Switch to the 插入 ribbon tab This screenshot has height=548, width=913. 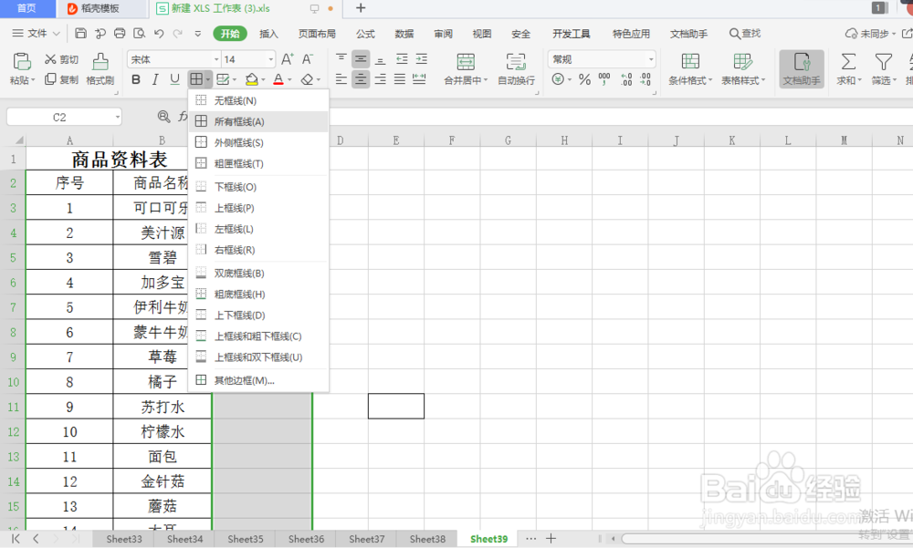[x=269, y=33]
